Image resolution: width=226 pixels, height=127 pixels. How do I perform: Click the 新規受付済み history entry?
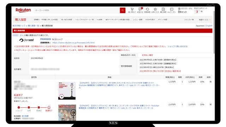click(158, 60)
